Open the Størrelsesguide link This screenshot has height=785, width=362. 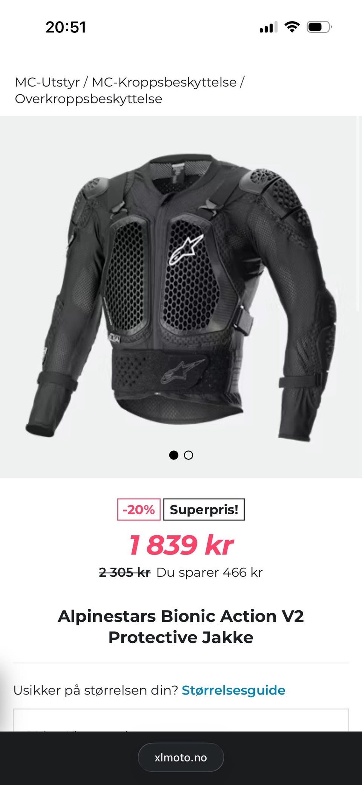[233, 690]
